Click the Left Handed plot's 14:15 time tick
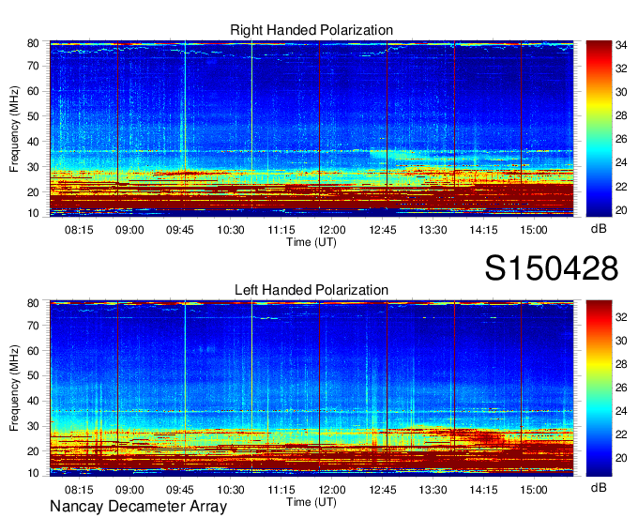Viewport: 638px width, 518px height. (483, 490)
